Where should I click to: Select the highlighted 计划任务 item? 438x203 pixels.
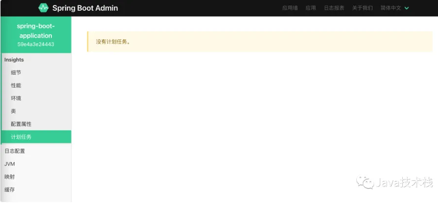pyautogui.click(x=36, y=137)
